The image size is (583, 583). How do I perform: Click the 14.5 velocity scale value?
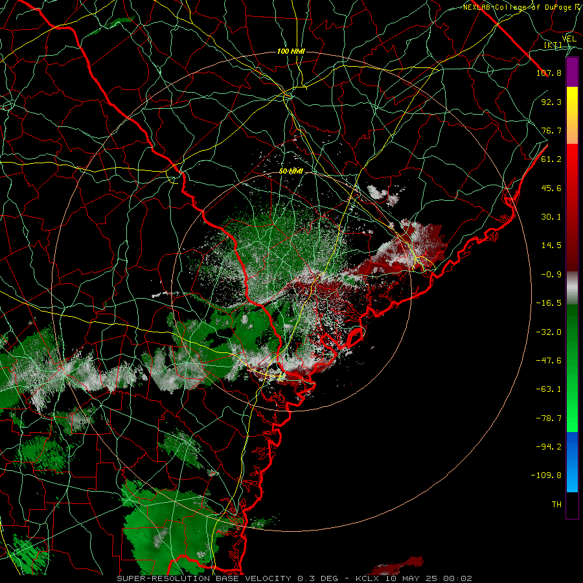tap(551, 246)
